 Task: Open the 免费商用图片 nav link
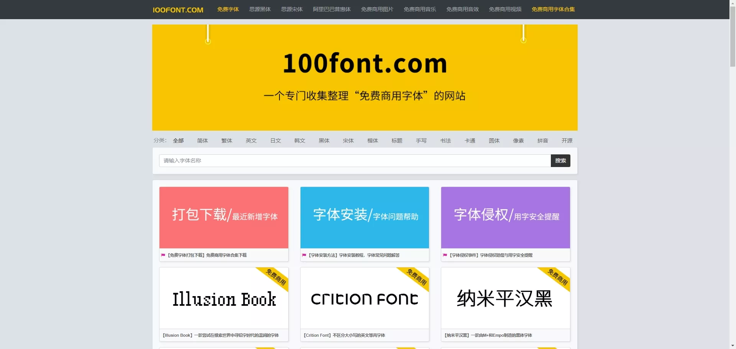pos(377,9)
